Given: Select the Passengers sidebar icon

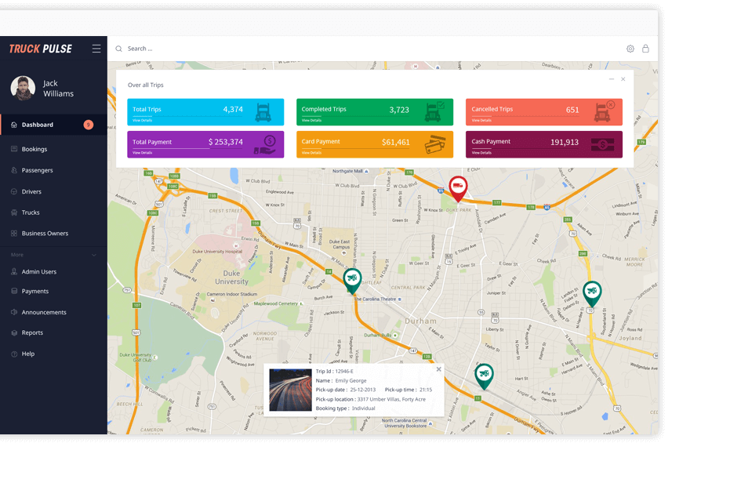Looking at the screenshot, I should click(x=16, y=170).
